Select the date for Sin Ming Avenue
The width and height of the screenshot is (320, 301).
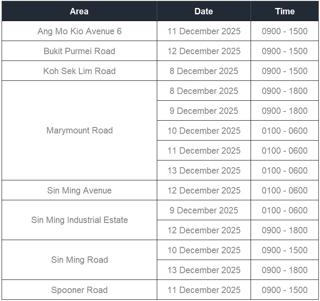click(x=204, y=190)
